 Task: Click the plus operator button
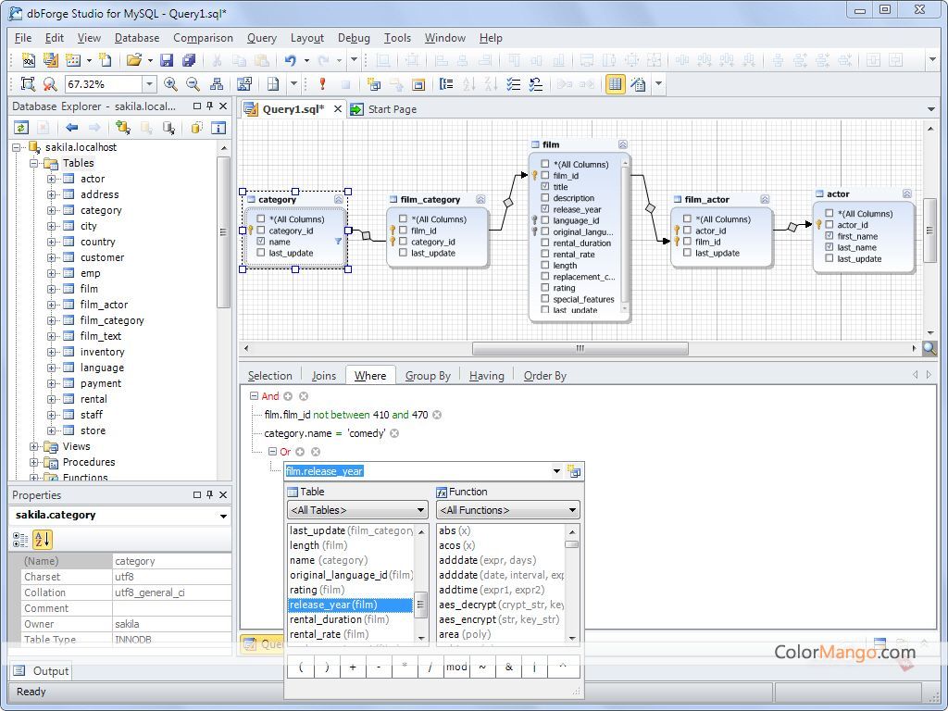353,667
